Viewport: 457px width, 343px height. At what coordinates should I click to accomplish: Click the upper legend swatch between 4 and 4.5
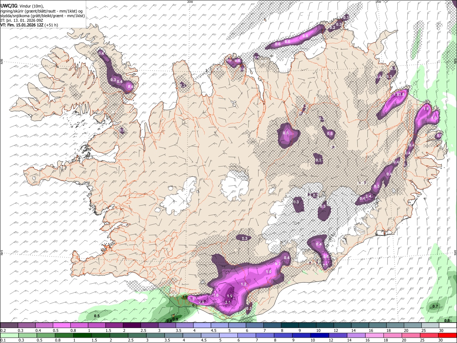(x=202, y=325)
